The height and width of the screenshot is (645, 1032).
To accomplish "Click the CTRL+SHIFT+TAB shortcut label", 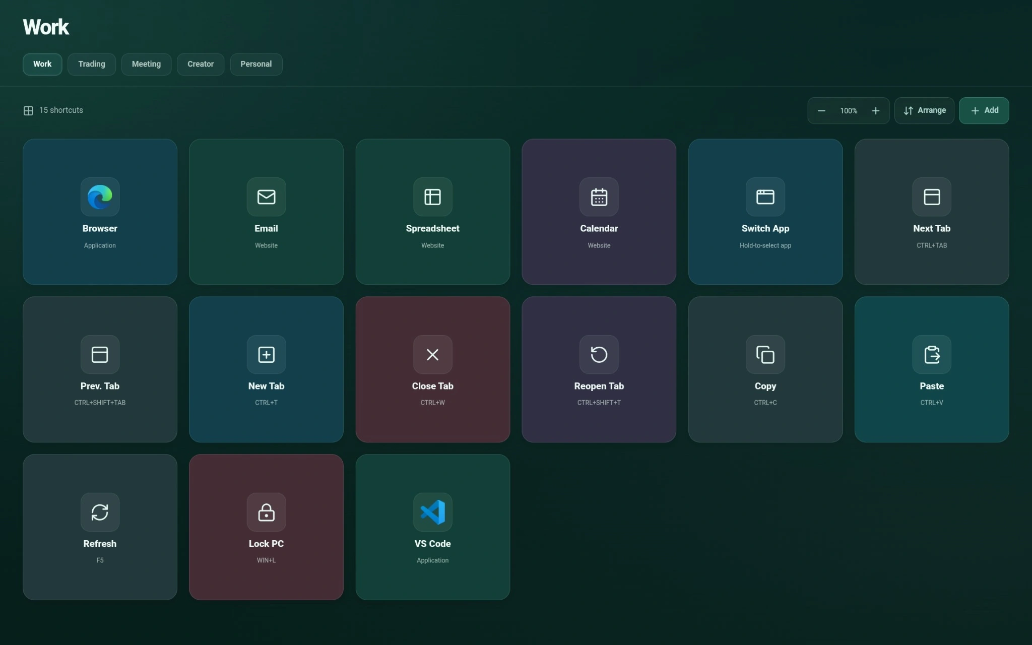I will (x=100, y=403).
